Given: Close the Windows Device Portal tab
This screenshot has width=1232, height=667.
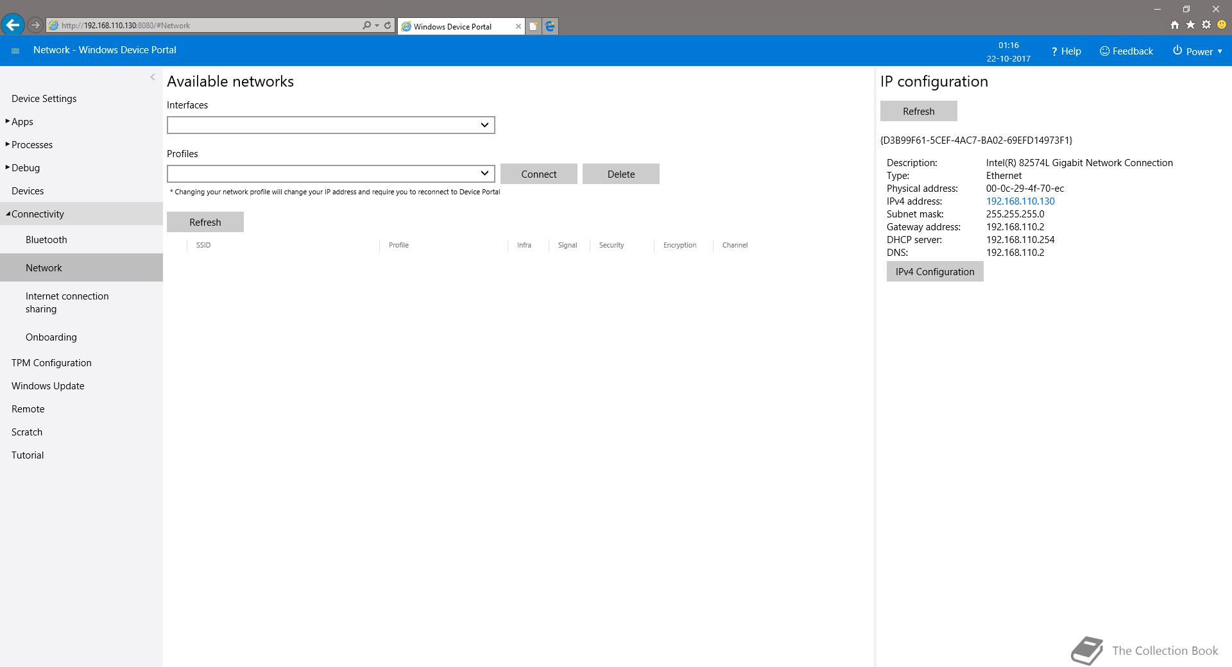Looking at the screenshot, I should [x=518, y=26].
